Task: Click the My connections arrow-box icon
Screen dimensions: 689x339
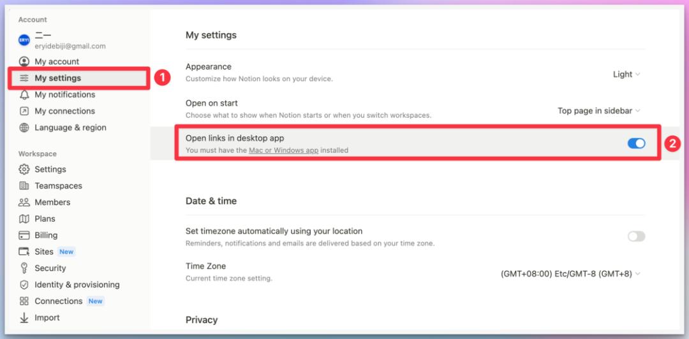Action: click(x=24, y=111)
